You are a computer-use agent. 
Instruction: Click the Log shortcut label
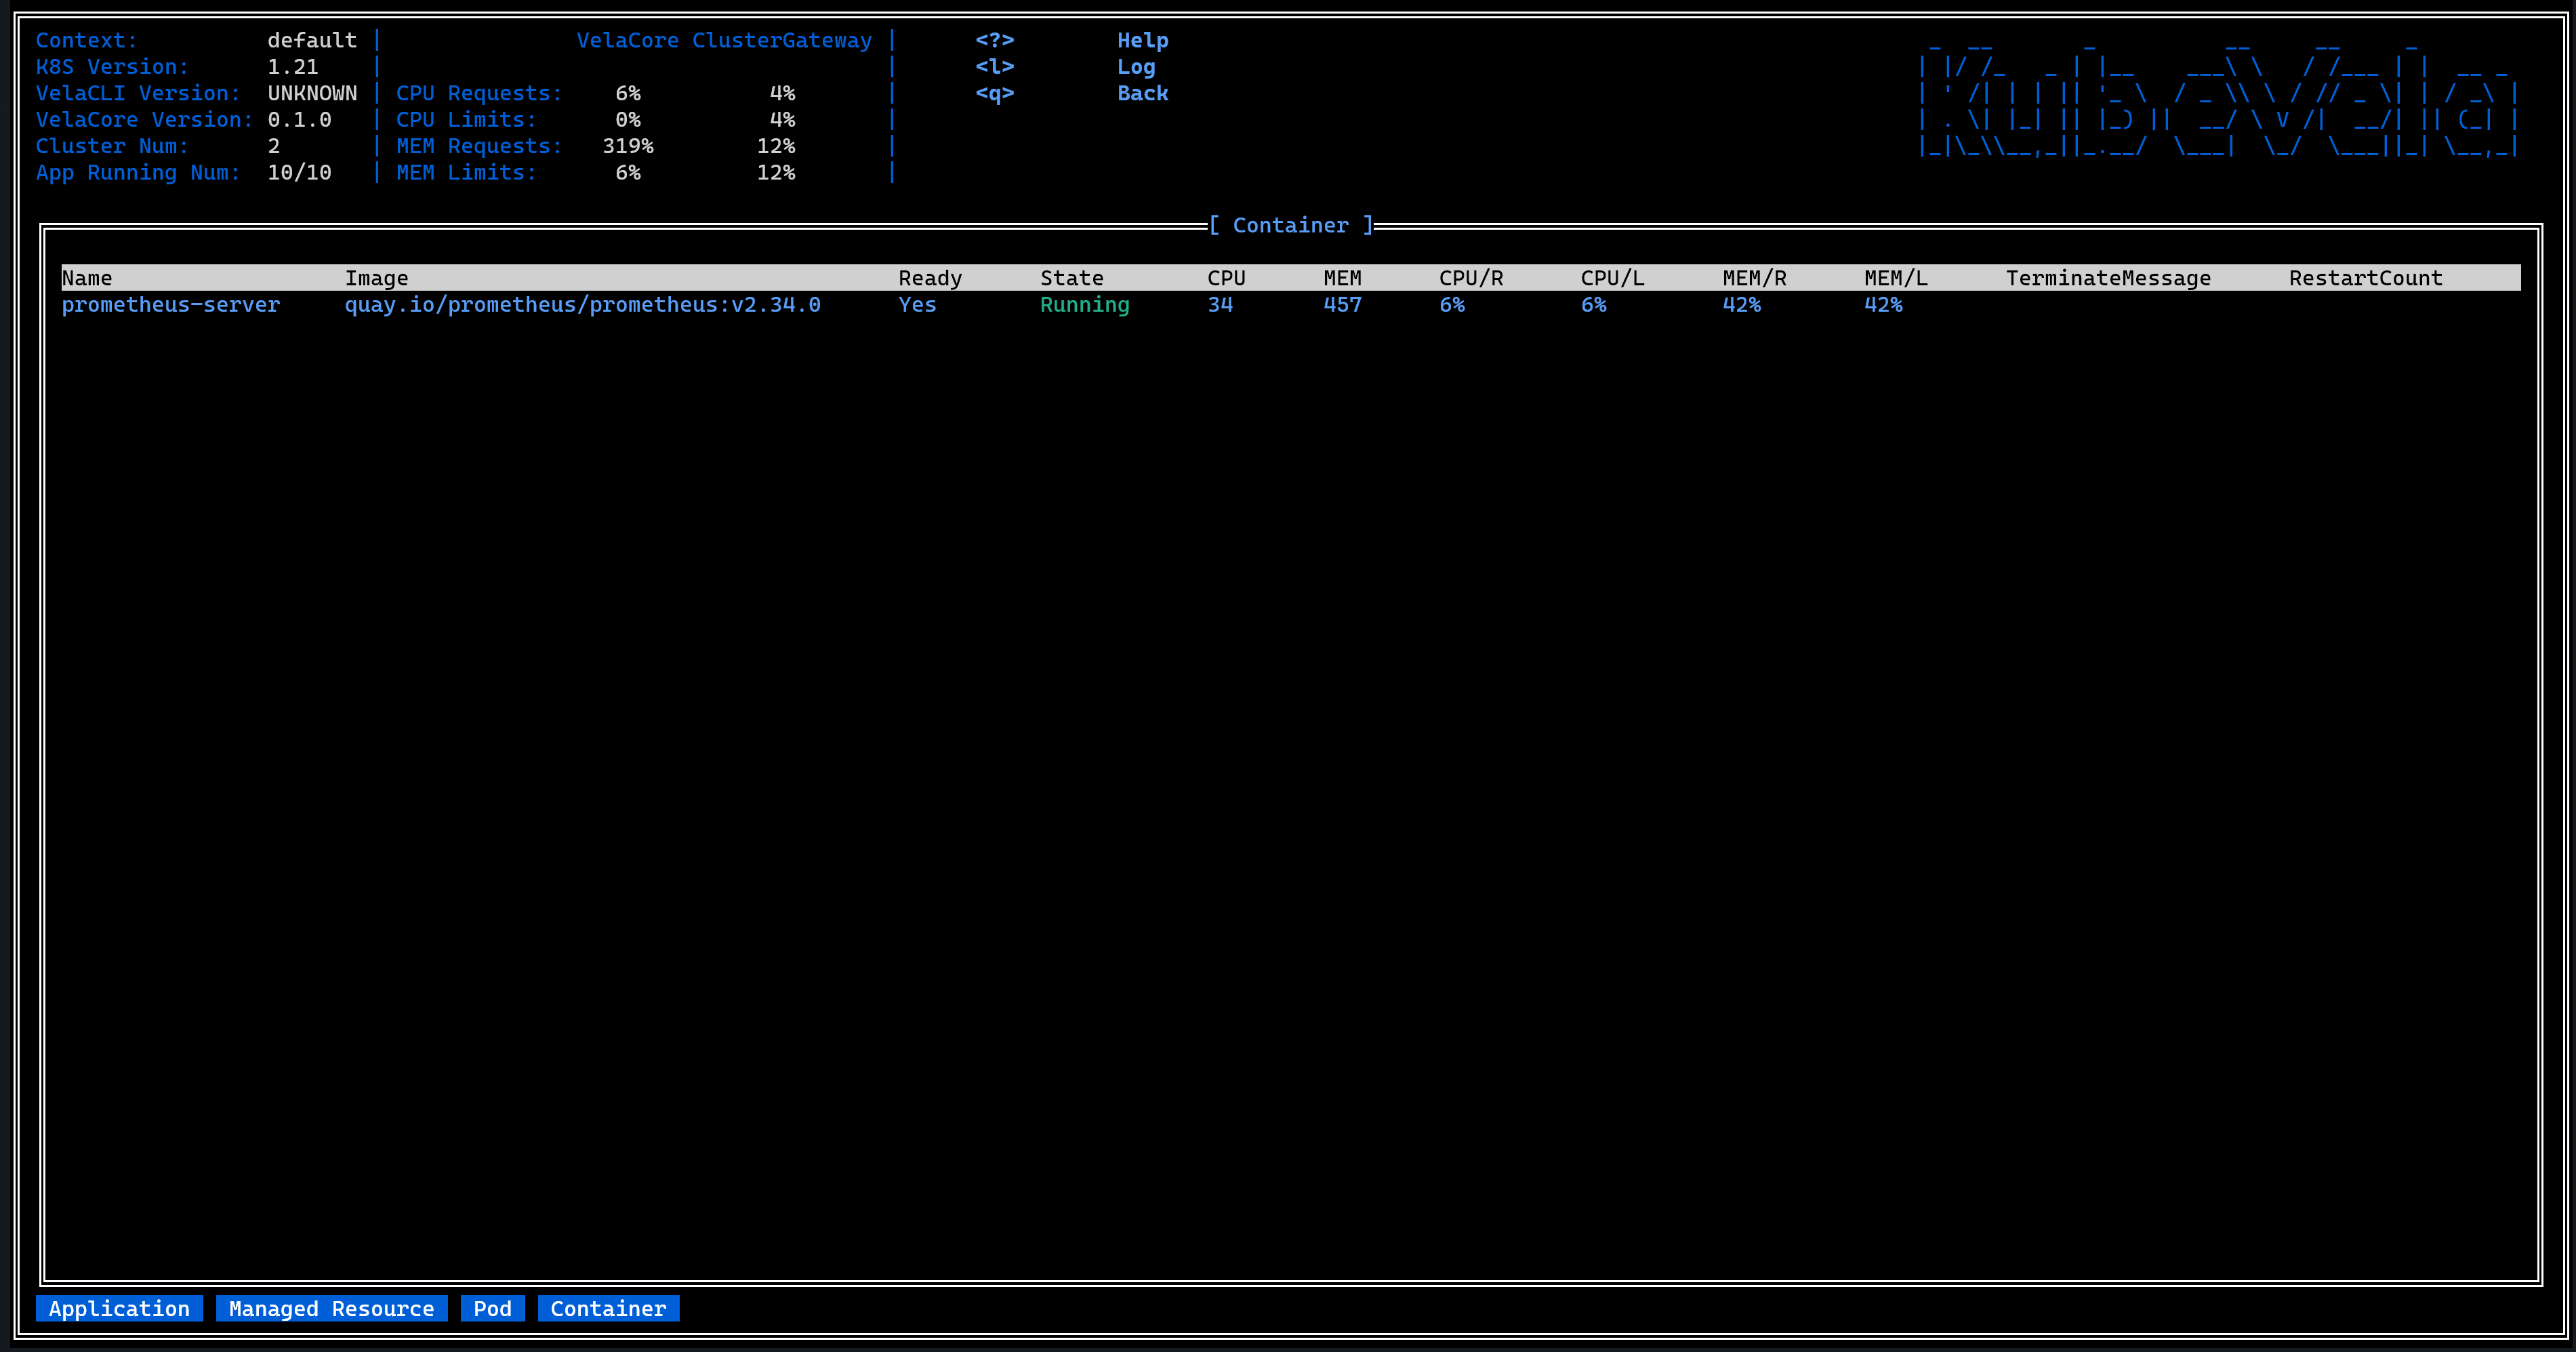1135,67
